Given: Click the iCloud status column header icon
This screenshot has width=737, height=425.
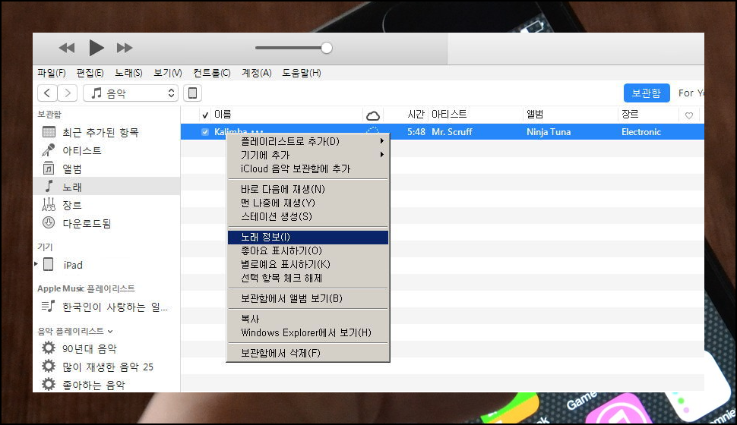Looking at the screenshot, I should [373, 115].
